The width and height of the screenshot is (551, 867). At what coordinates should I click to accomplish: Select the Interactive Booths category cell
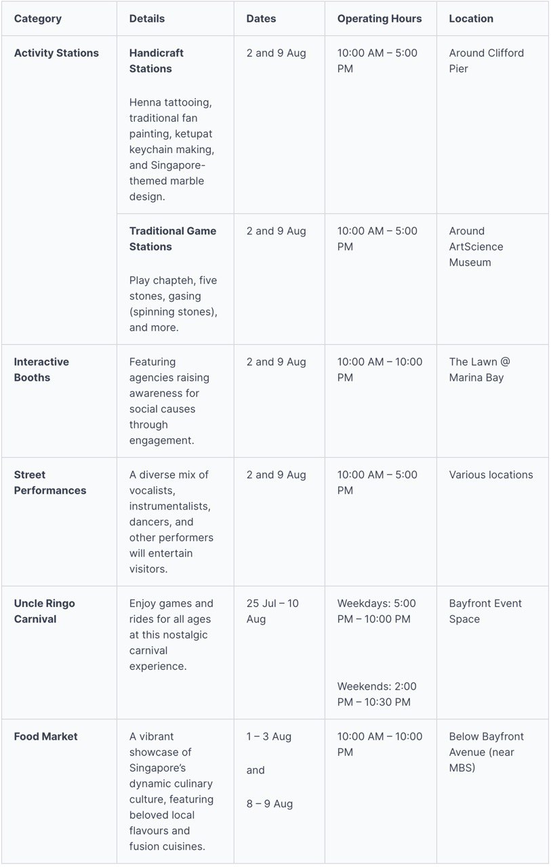click(41, 370)
